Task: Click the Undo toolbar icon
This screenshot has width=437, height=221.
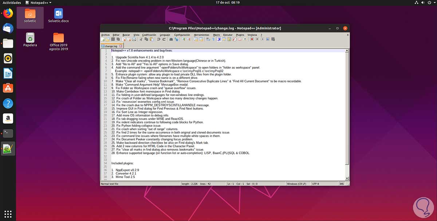Action: point(159,39)
